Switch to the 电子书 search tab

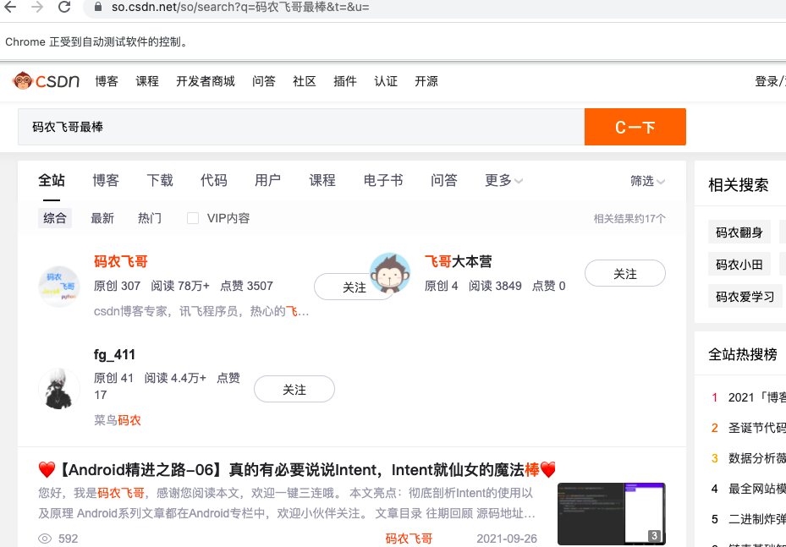(382, 180)
